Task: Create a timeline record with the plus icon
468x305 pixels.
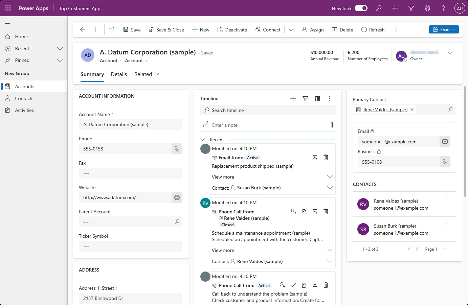Action: (293, 98)
